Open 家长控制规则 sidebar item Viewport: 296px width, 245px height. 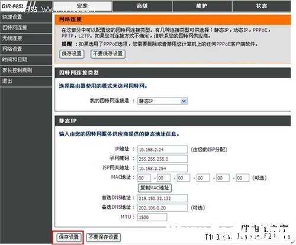click(26, 70)
